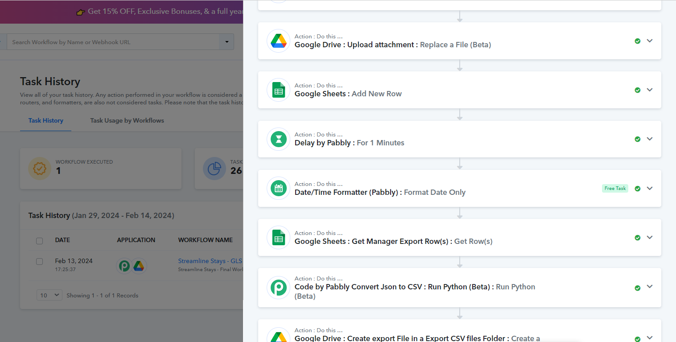Expand the Create export File step
Image resolution: width=676 pixels, height=342 pixels.
tap(650, 338)
